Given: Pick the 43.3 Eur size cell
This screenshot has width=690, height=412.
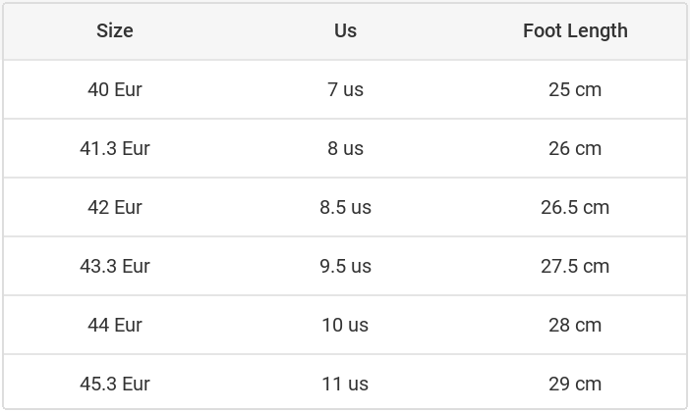Looking at the screenshot, I should click(x=115, y=266).
